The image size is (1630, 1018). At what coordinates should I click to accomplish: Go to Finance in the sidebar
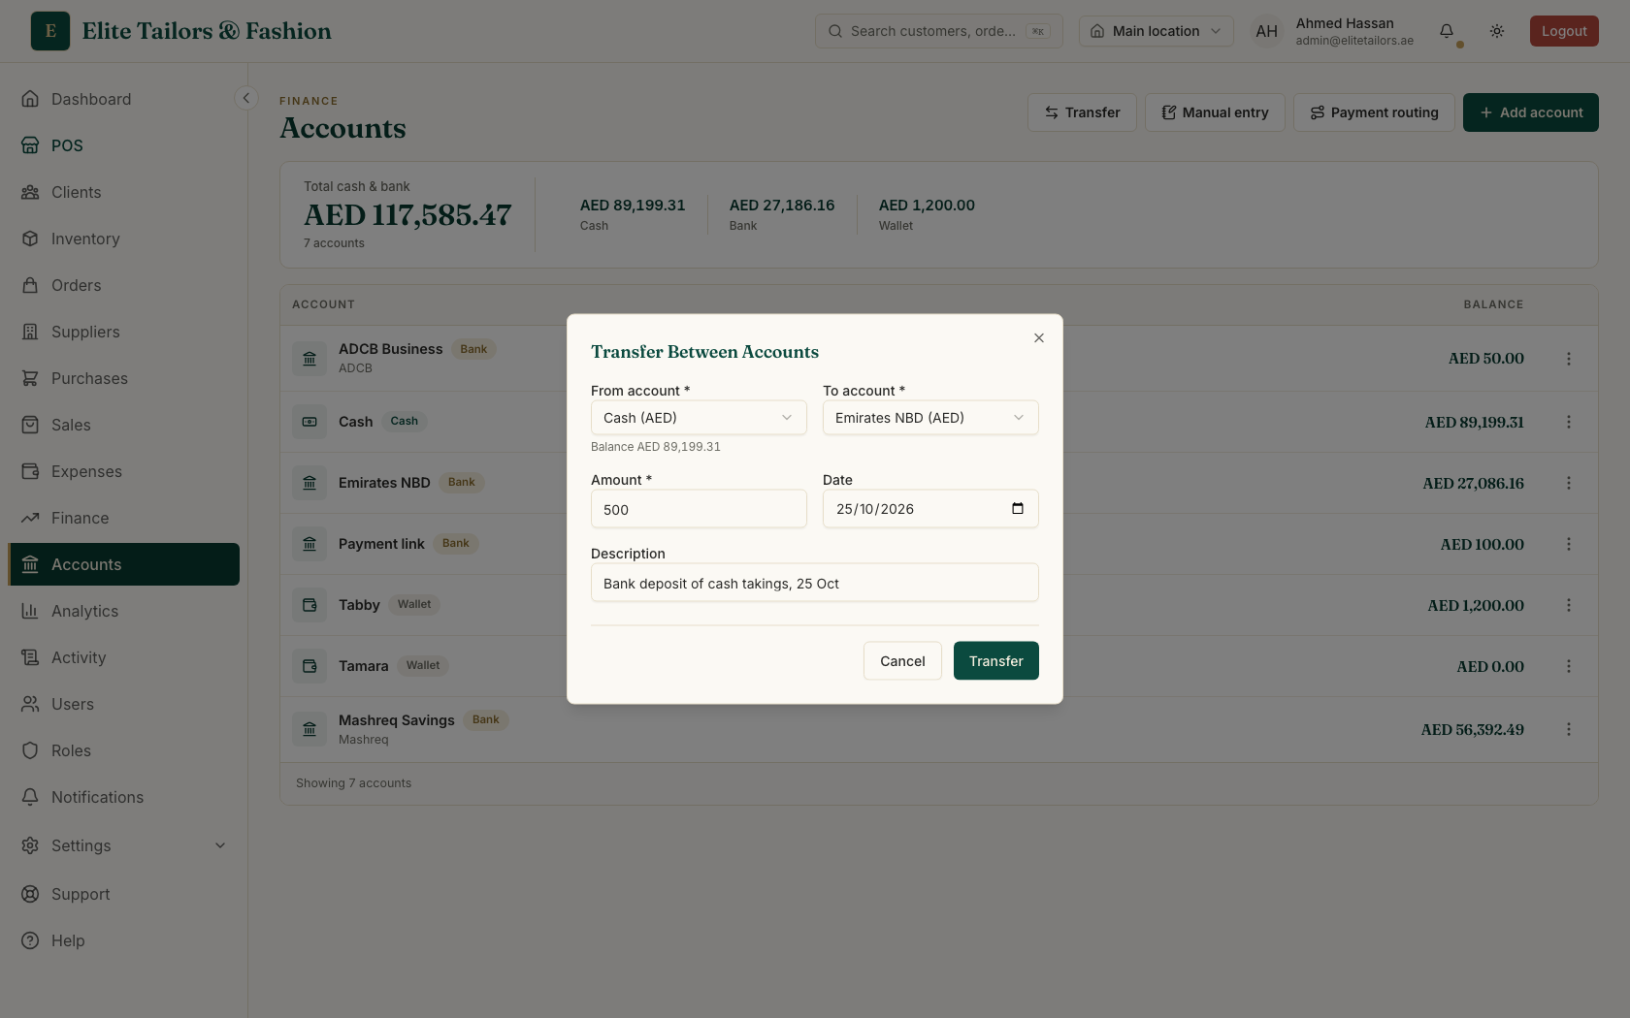click(124, 518)
